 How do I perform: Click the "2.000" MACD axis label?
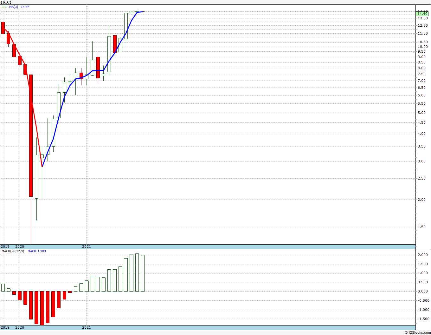point(422,255)
